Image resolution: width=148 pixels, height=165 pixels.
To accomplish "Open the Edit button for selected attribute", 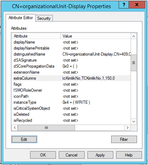I will [x=24, y=140].
